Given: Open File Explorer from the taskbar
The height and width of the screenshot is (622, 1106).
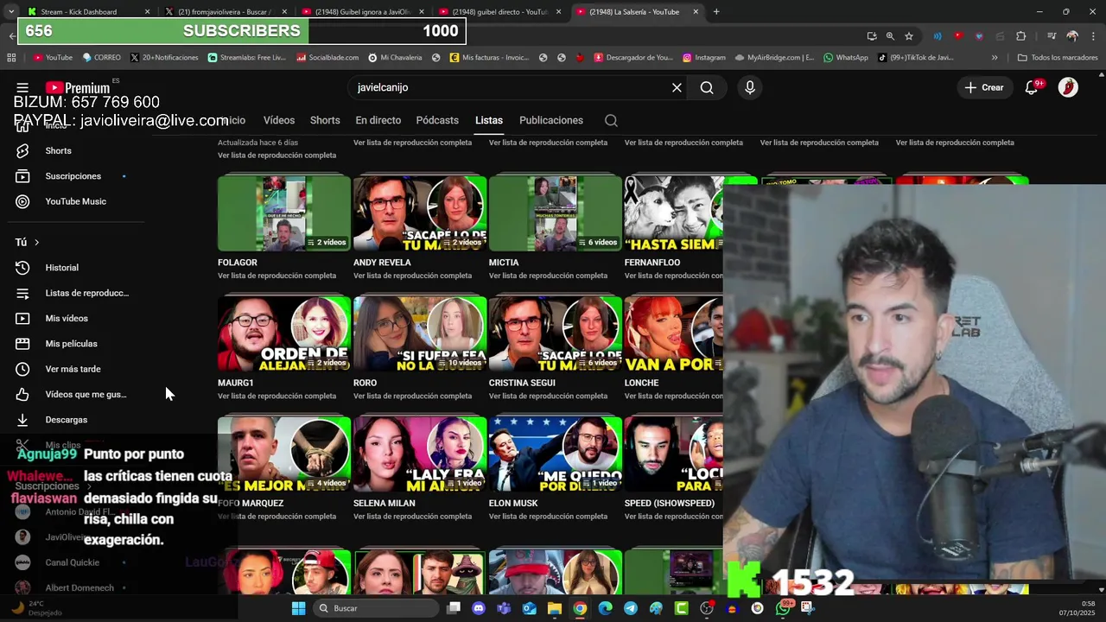Looking at the screenshot, I should (555, 608).
